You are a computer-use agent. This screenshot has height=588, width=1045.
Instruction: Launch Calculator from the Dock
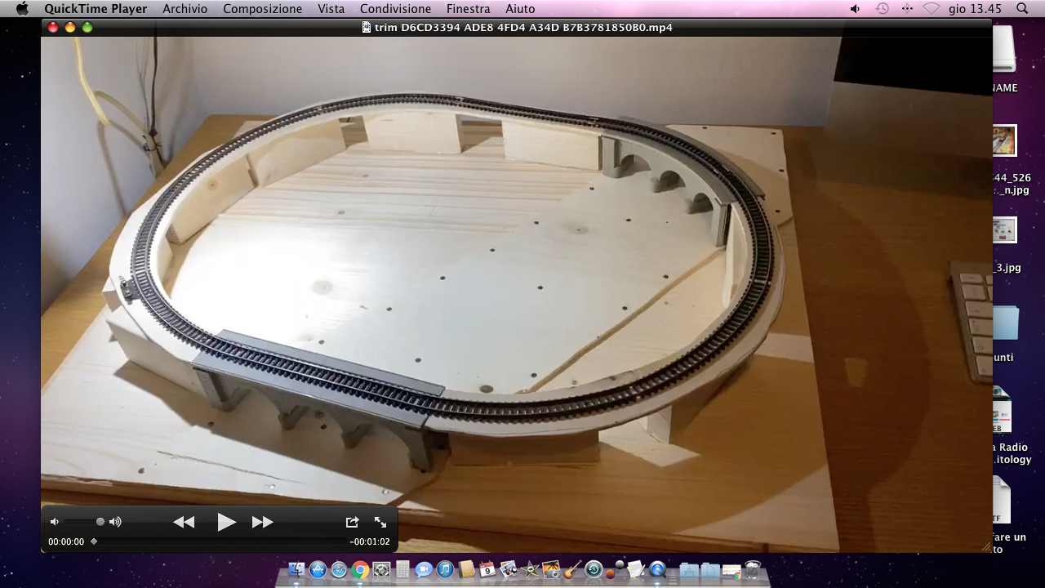(402, 569)
